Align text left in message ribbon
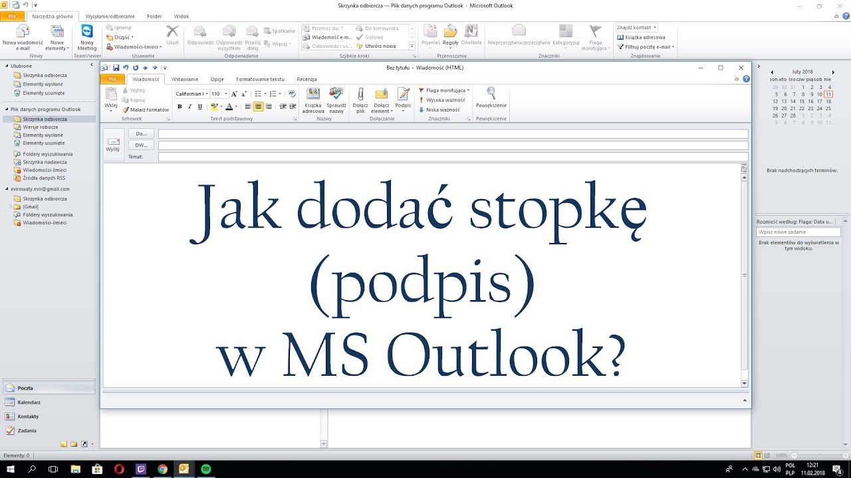The image size is (851, 478). coord(248,106)
